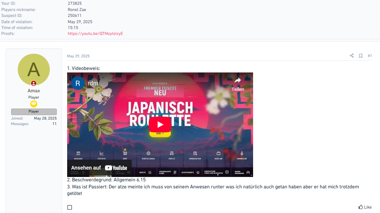Open the youtu.be proof link
The height and width of the screenshot is (213, 380).
point(95,33)
